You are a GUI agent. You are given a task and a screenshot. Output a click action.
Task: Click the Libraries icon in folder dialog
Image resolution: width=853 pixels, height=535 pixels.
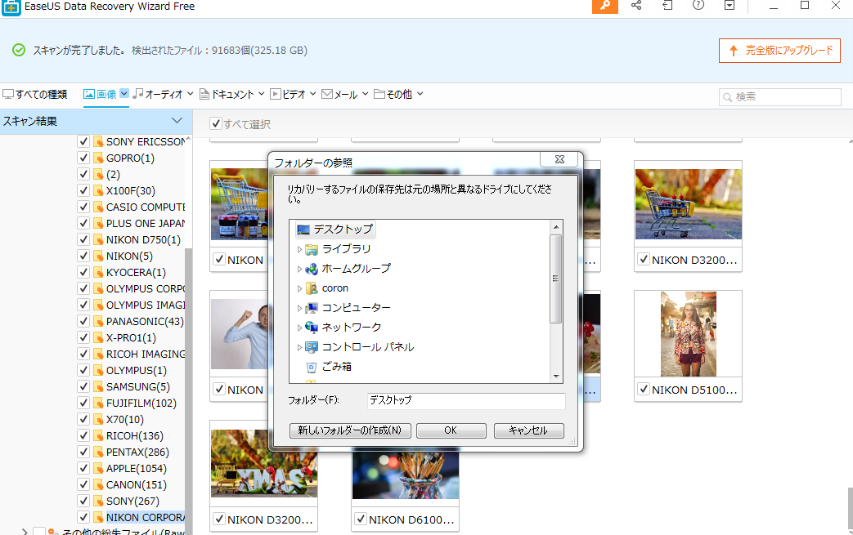pyautogui.click(x=311, y=249)
